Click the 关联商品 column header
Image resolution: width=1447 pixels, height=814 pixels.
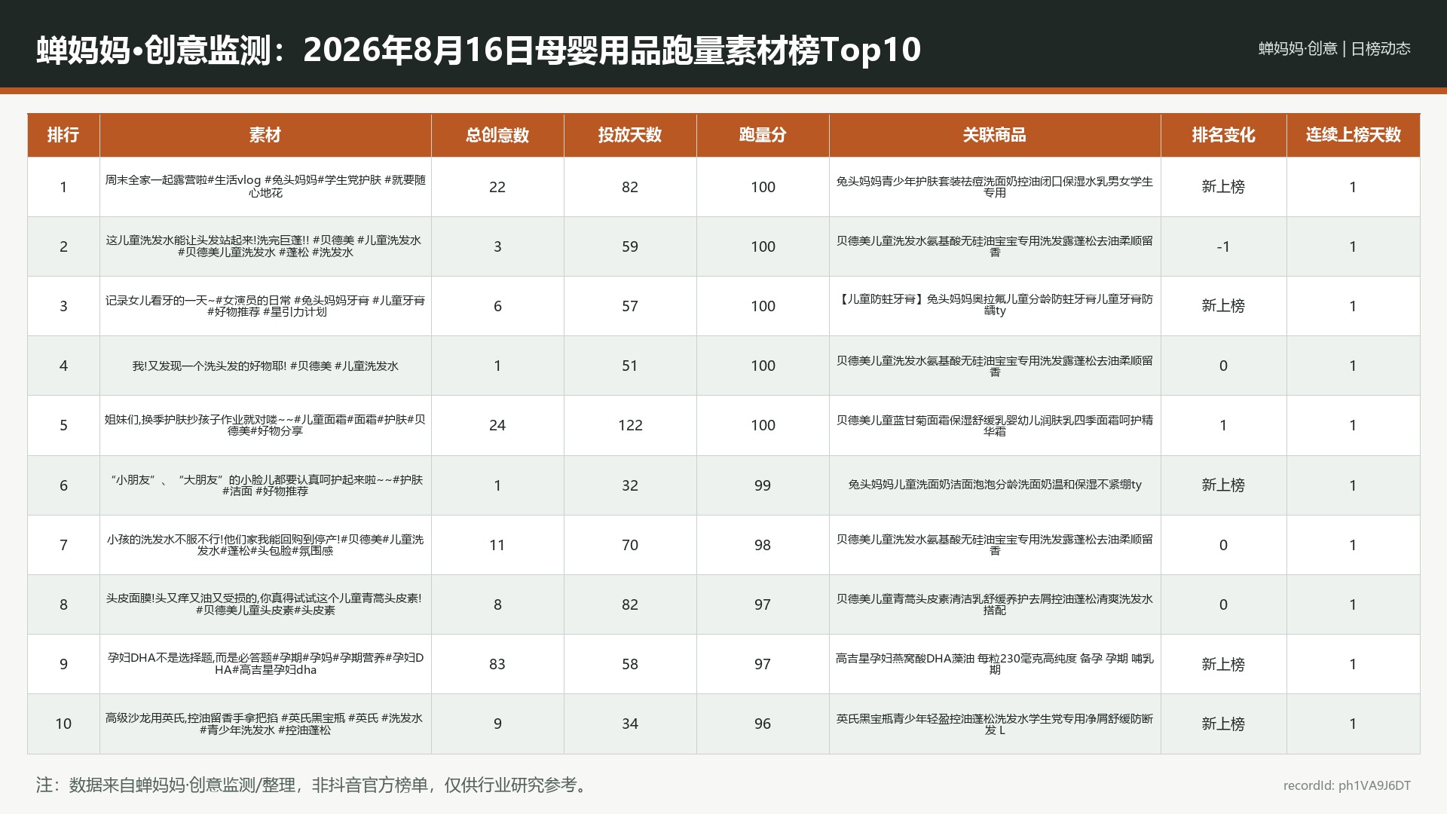click(995, 135)
